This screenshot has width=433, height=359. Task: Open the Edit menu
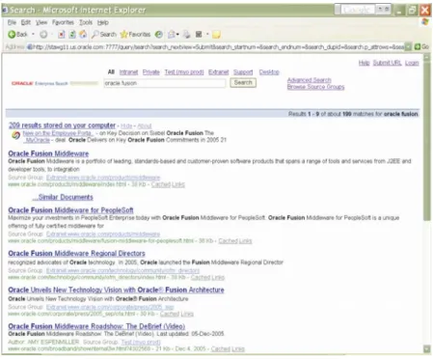(26, 22)
